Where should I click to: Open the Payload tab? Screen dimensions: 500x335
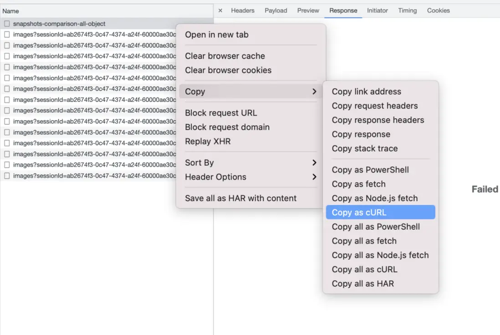coord(276,10)
